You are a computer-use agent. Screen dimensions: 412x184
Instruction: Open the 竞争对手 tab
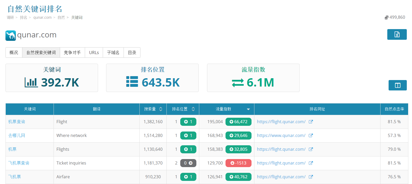(72, 52)
